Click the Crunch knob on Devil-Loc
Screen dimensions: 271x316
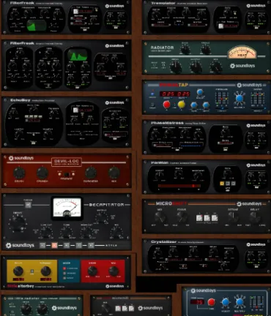42,173
